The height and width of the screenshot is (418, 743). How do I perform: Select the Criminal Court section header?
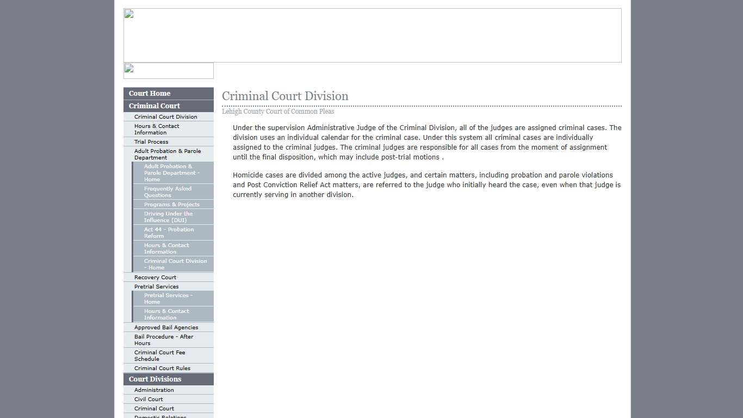(x=154, y=106)
